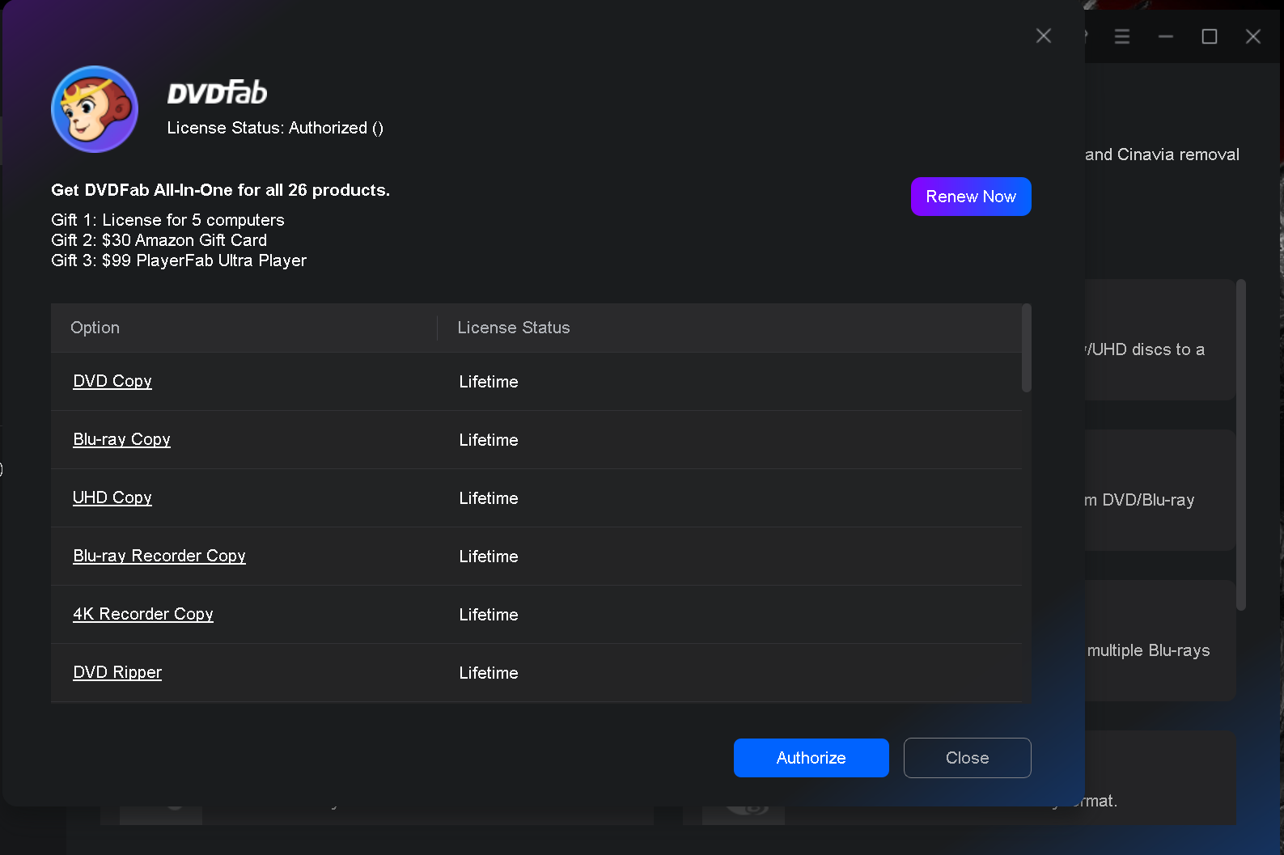Open the Blu-ray Copy link

[121, 439]
